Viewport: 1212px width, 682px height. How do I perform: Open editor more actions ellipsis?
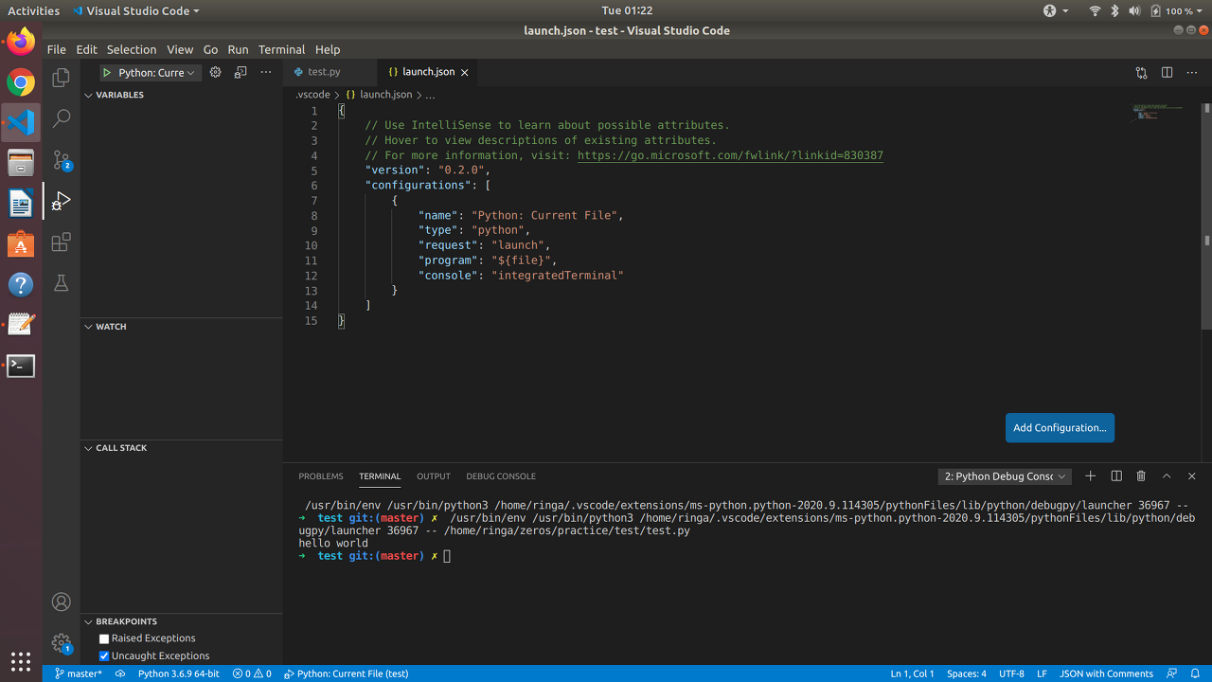coord(1192,72)
